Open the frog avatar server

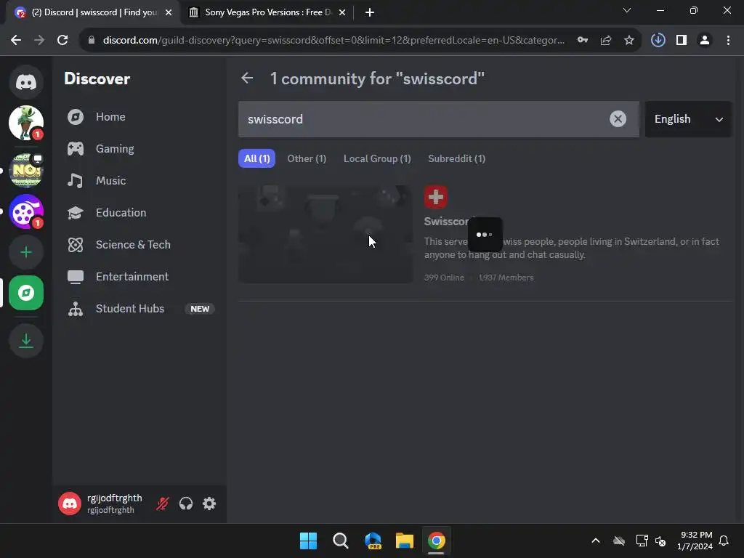pyautogui.click(x=26, y=123)
